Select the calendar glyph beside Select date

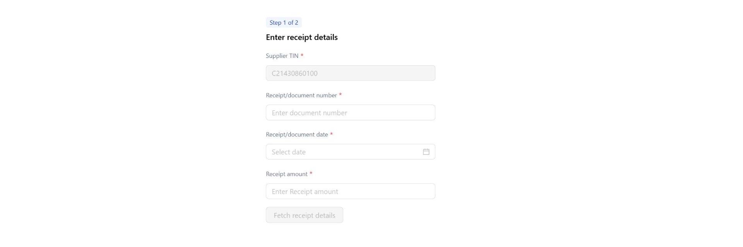pos(426,152)
